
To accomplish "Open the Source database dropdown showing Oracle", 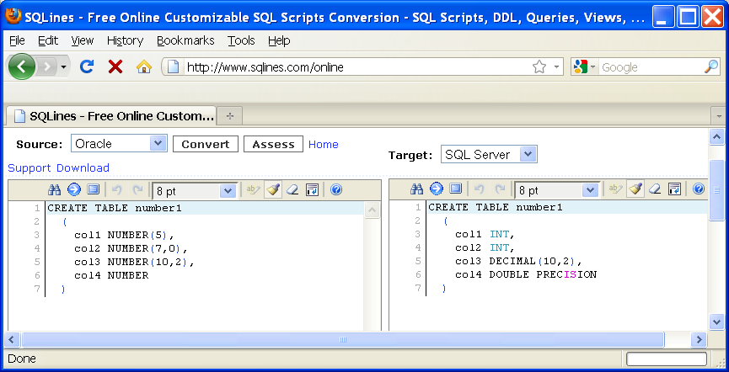I will [x=119, y=144].
